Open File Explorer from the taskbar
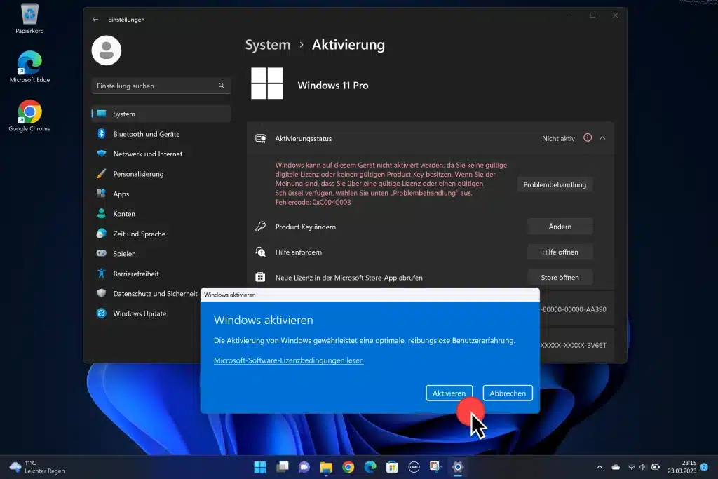This screenshot has width=718, height=479. (x=326, y=467)
